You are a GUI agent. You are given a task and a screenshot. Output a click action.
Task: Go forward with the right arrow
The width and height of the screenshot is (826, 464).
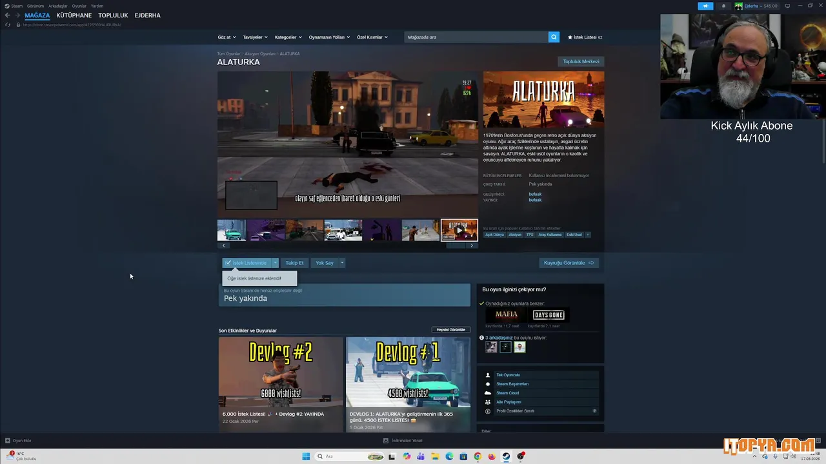(x=17, y=15)
